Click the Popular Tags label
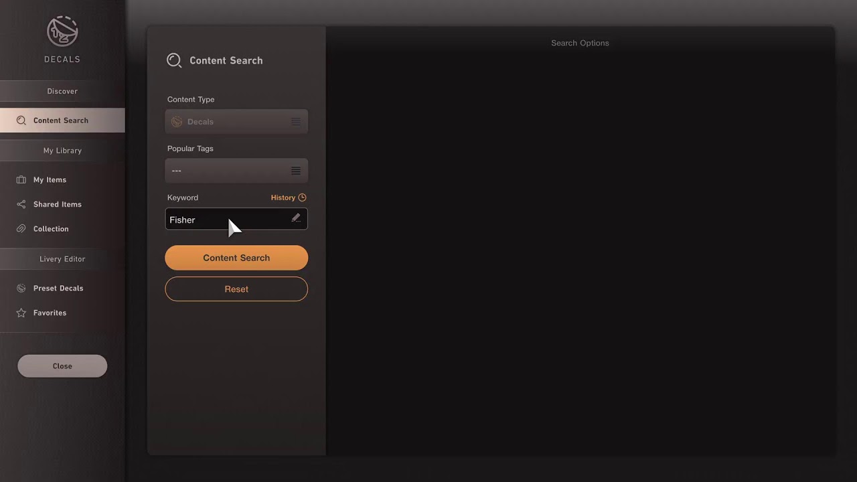Screen dimensions: 857x482 (x=190, y=149)
